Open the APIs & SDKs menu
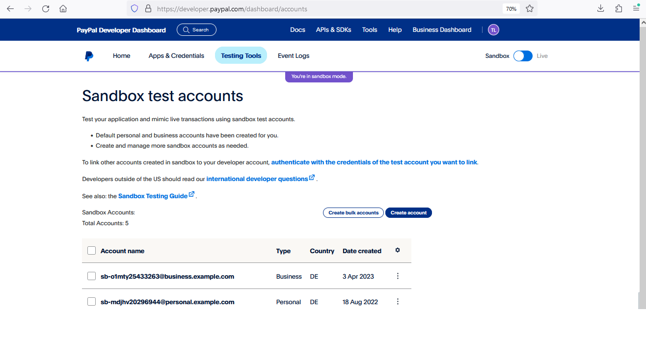The width and height of the screenshot is (646, 340). point(334,30)
